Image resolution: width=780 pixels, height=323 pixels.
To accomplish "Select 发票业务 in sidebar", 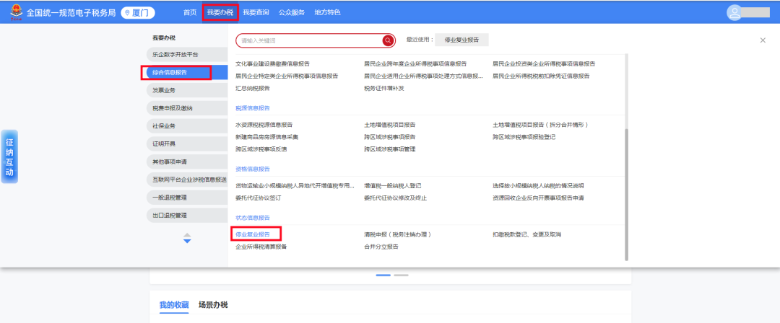I will point(187,90).
